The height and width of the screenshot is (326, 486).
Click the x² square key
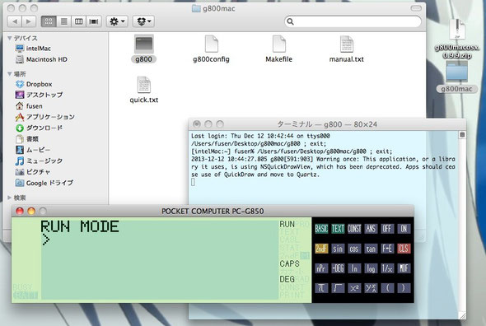click(x=354, y=288)
